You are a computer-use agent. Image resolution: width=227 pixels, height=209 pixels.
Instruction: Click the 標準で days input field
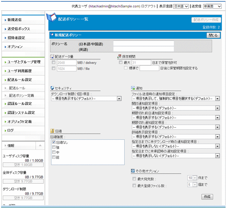click(x=150, y=68)
